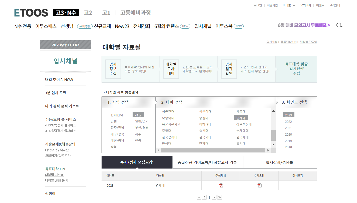Select the 제주 region
This screenshot has width=357, height=203.
pyautogui.click(x=138, y=134)
